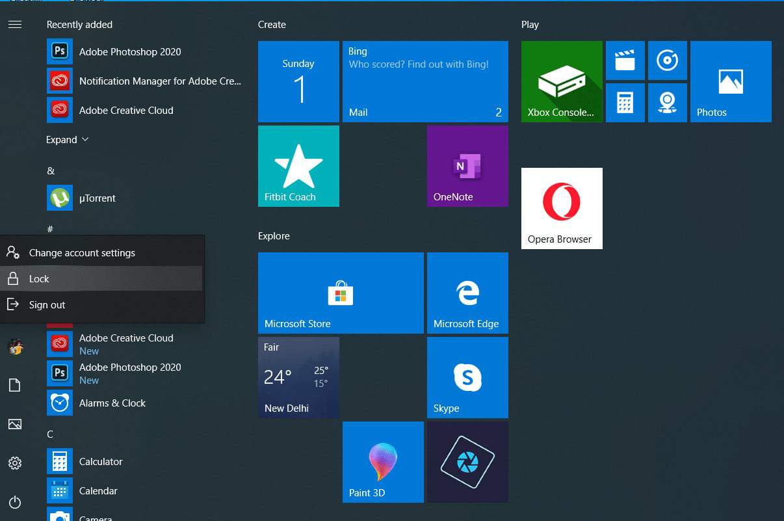Open the Paint 3D tile
This screenshot has width=784, height=521.
tap(383, 462)
